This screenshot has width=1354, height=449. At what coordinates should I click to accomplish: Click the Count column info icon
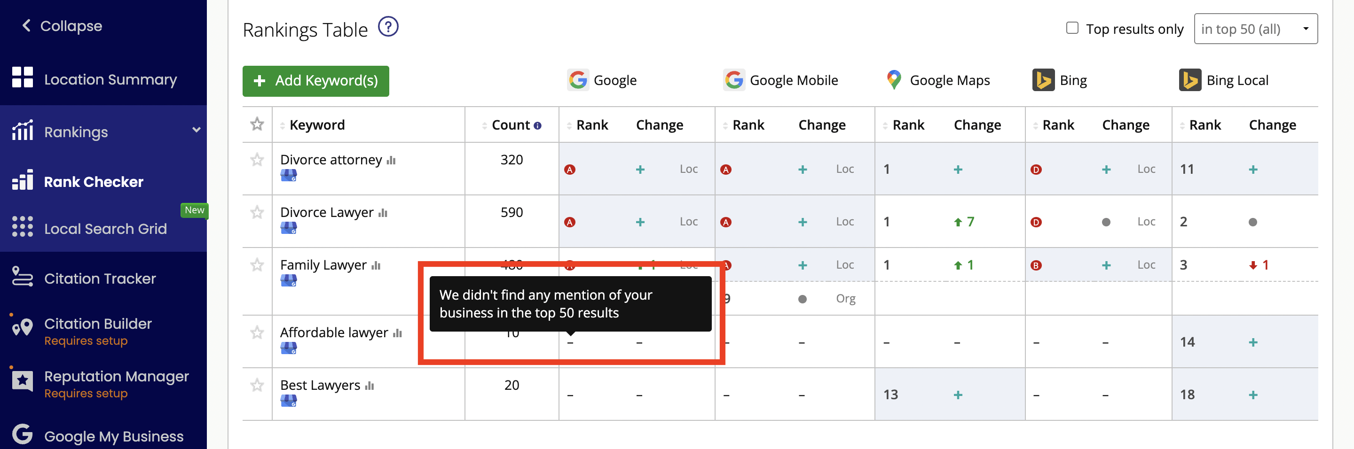click(x=537, y=125)
